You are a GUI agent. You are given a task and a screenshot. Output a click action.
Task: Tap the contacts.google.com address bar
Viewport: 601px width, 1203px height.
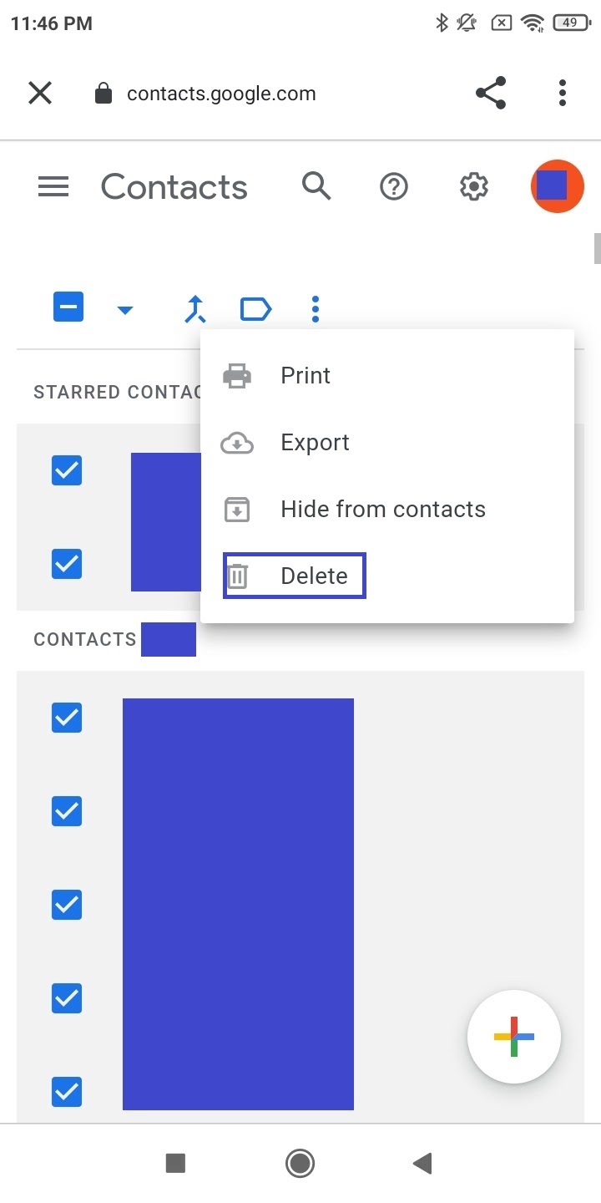tap(221, 94)
